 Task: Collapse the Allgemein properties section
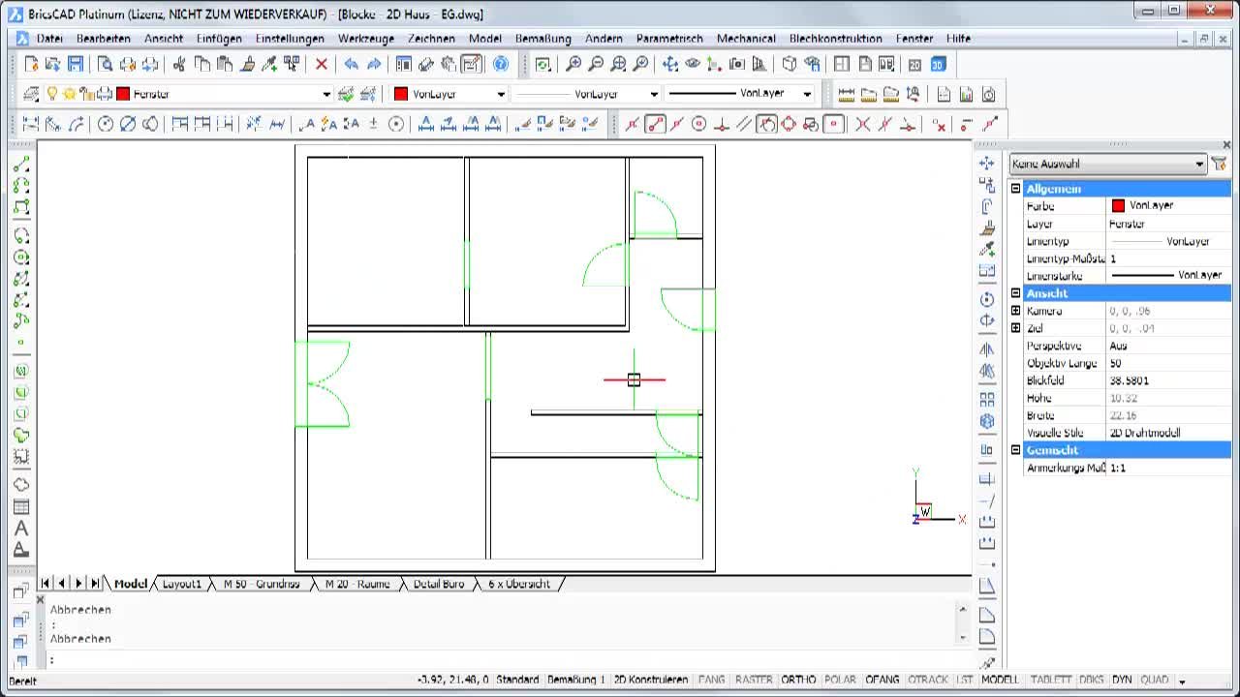click(1015, 189)
